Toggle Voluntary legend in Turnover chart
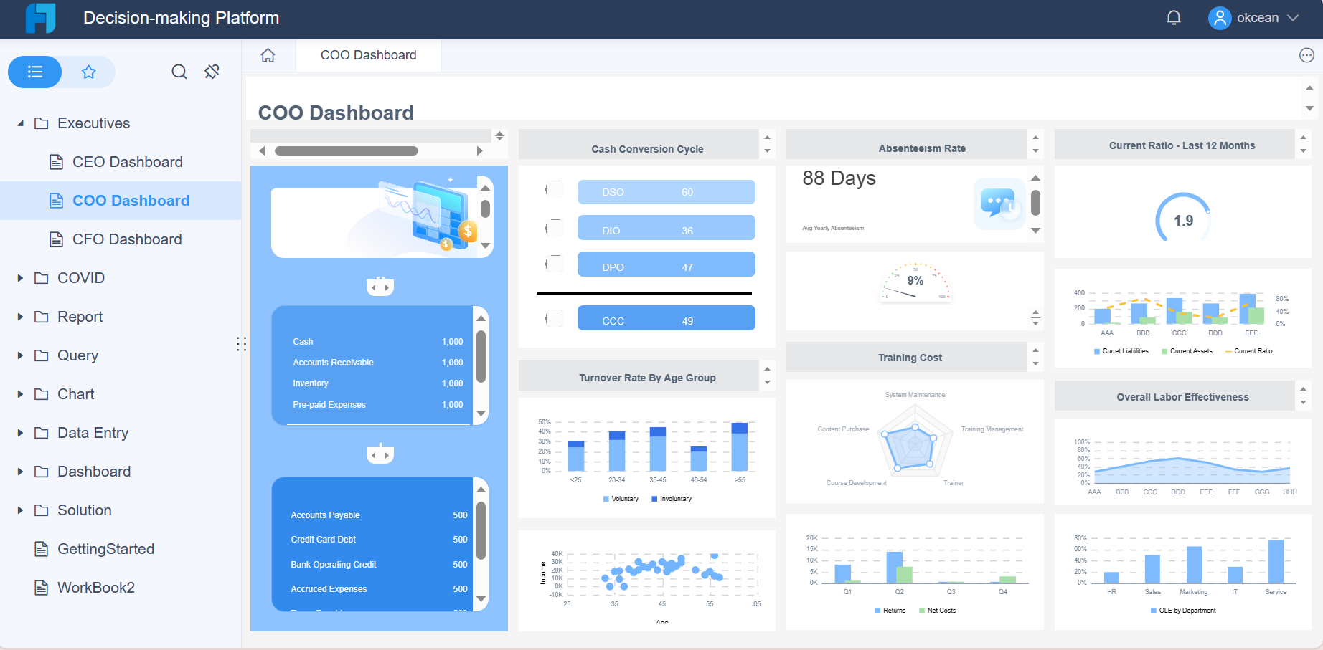1323x650 pixels. 621,499
